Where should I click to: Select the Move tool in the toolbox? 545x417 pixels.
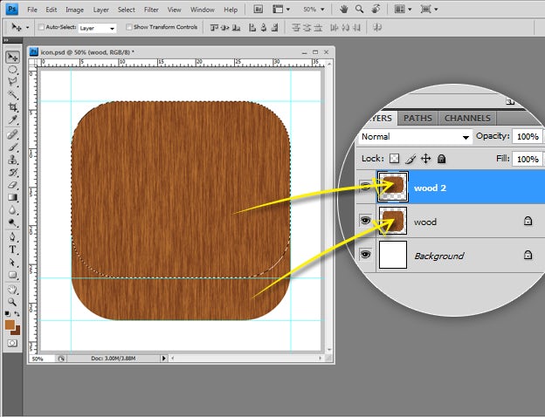(13, 58)
